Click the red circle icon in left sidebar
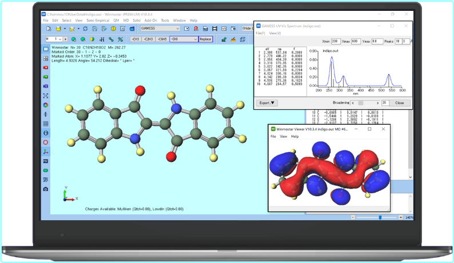 46,142
